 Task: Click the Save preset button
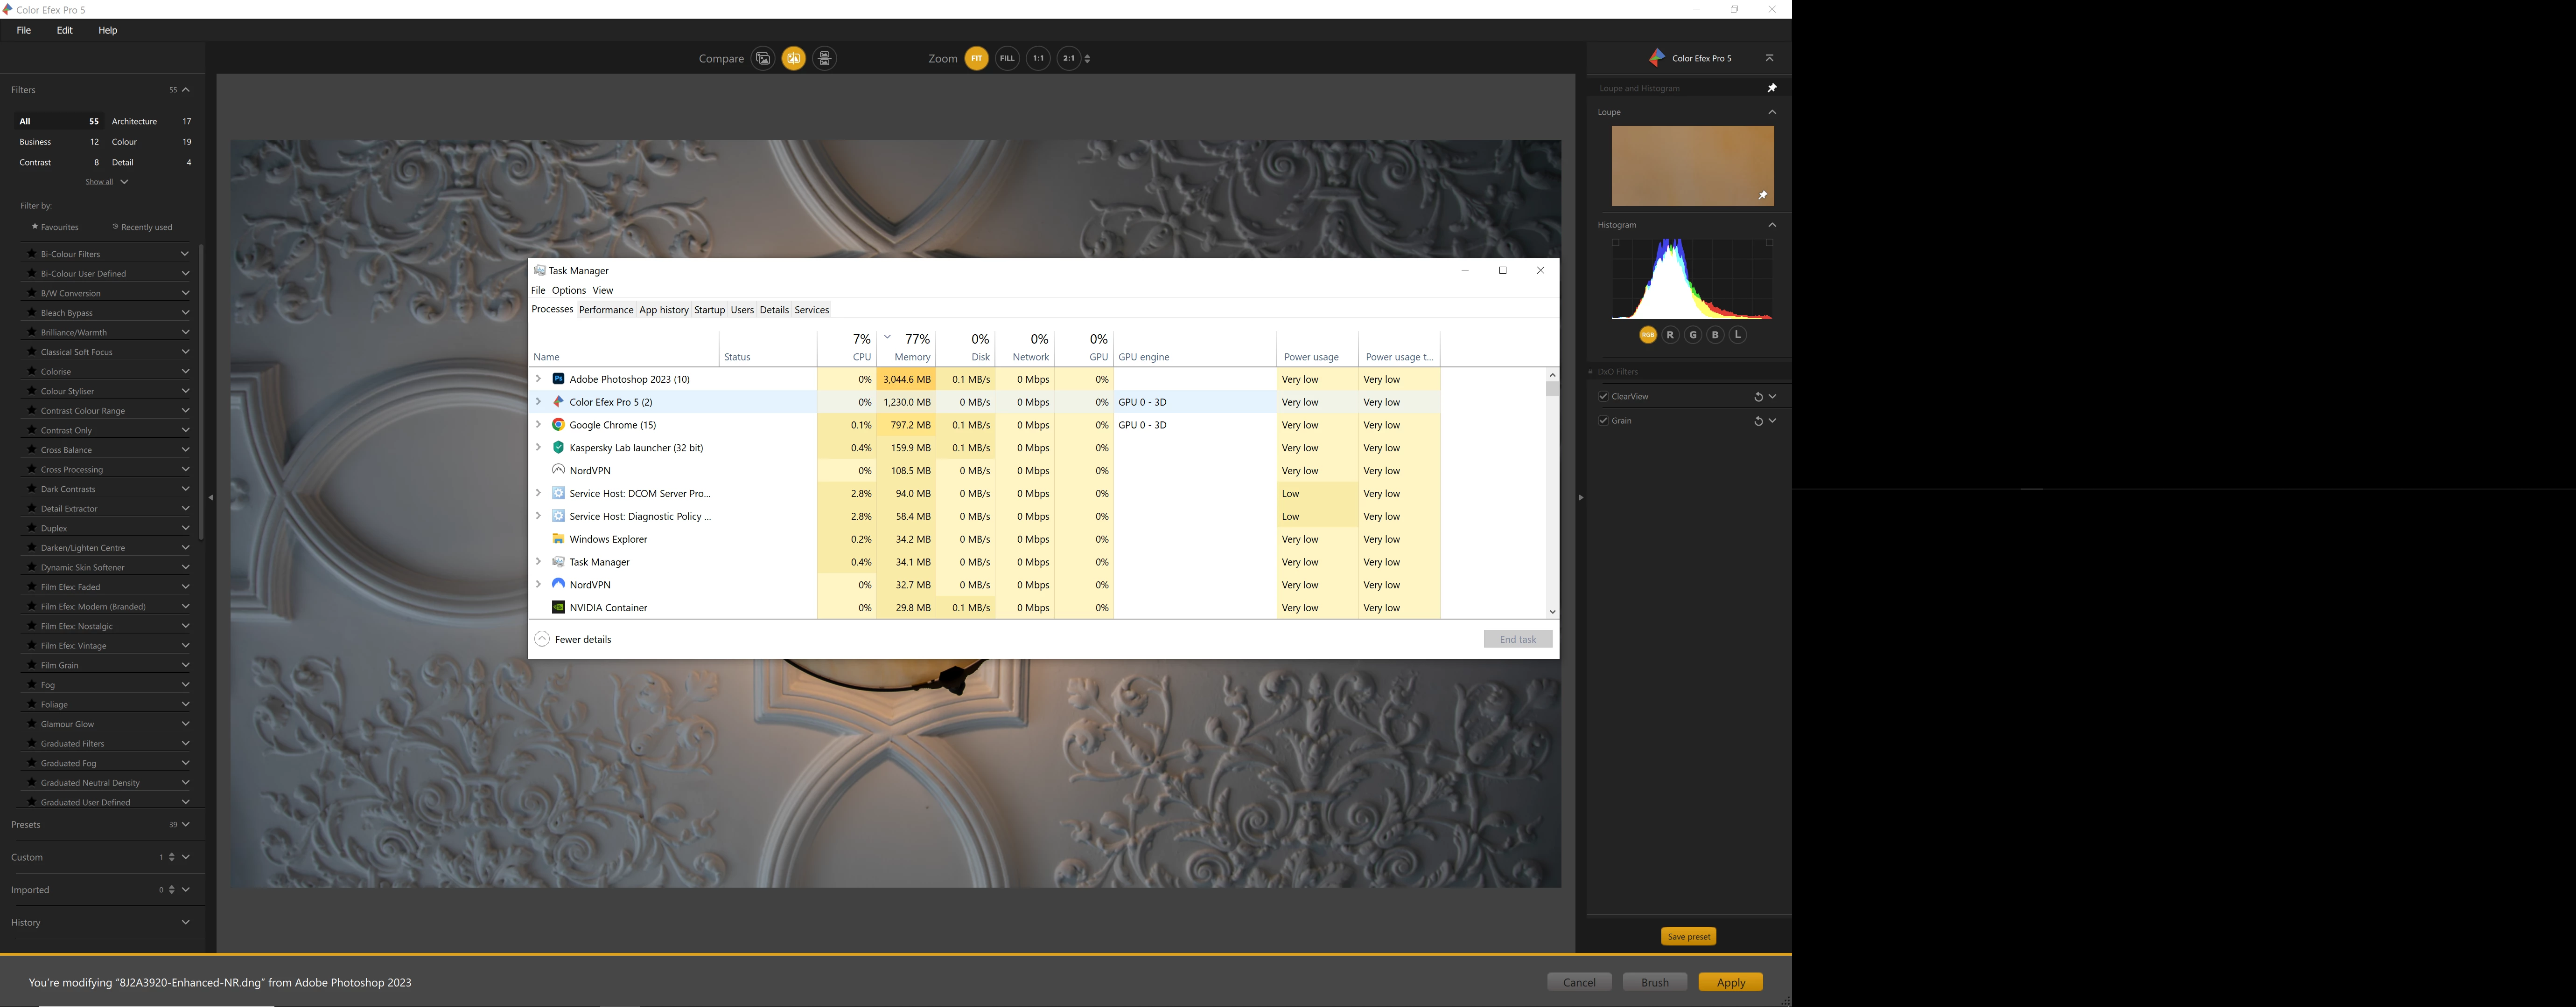(1688, 936)
